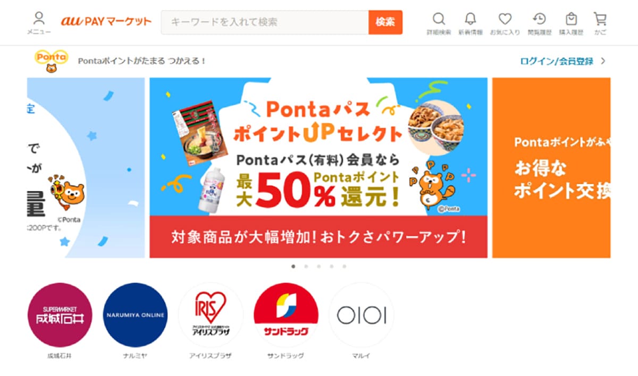Select the third carousel dot indicator
The width and height of the screenshot is (638, 376).
(319, 267)
